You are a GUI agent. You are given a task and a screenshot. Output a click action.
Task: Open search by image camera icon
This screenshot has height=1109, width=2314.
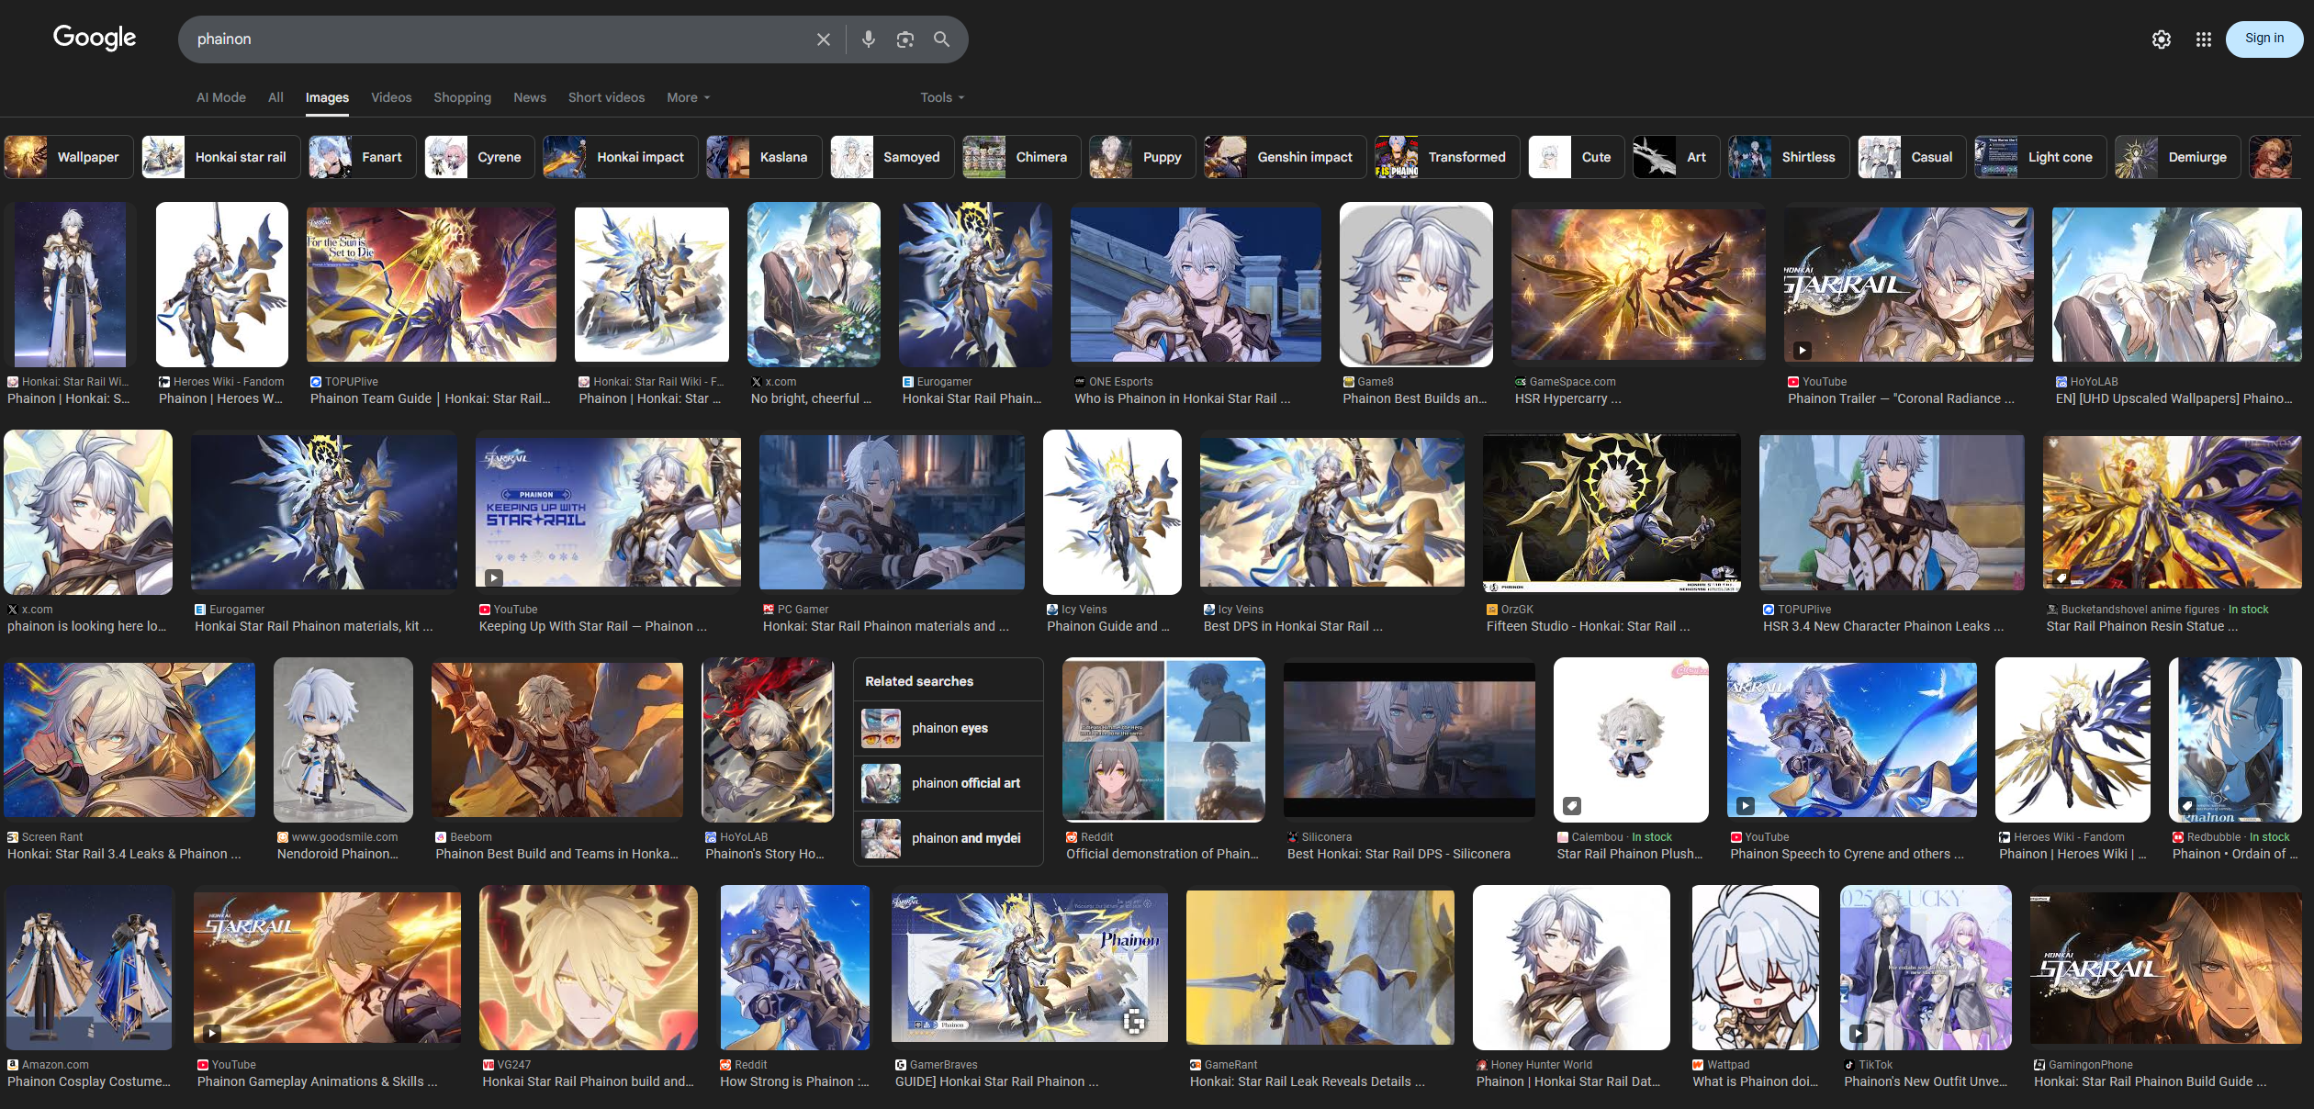click(x=904, y=39)
